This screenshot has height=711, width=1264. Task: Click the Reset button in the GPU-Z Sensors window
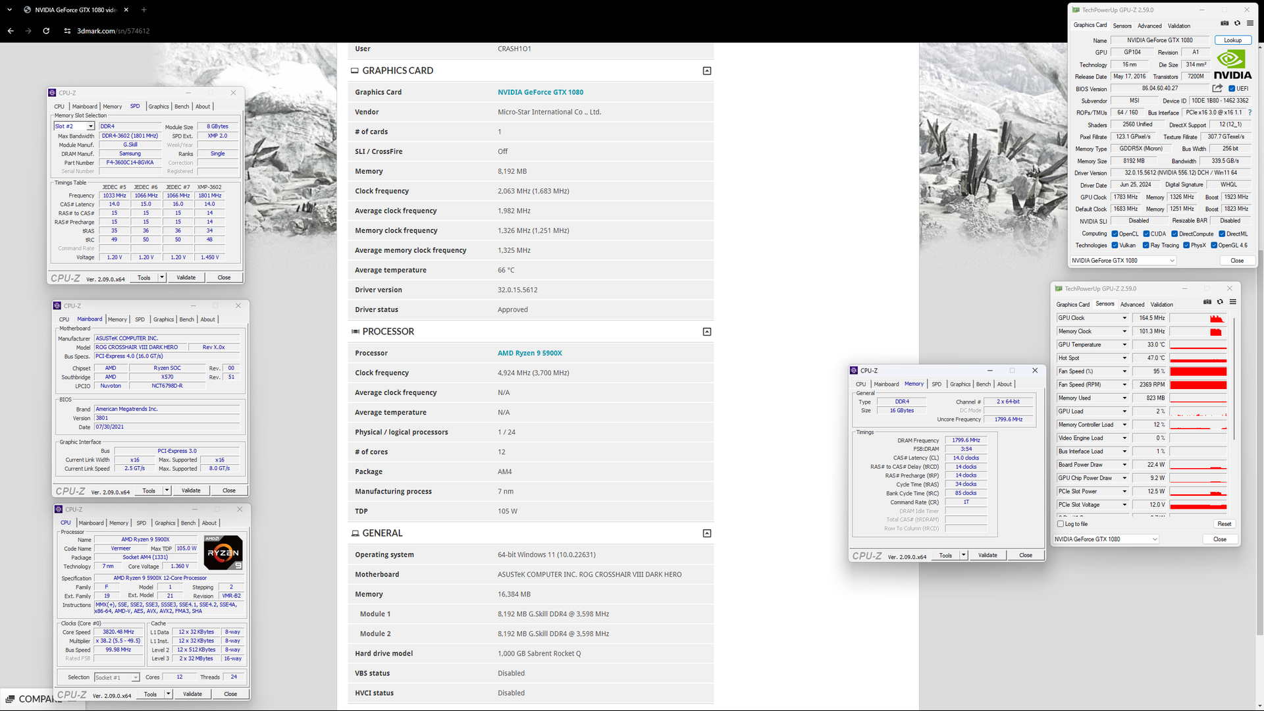click(x=1224, y=524)
